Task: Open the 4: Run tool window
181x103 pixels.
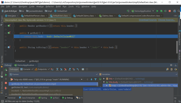Action: click(55, 98)
